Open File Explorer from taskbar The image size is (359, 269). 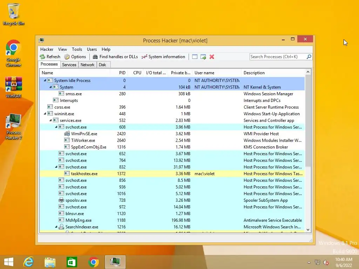[x=50, y=262]
